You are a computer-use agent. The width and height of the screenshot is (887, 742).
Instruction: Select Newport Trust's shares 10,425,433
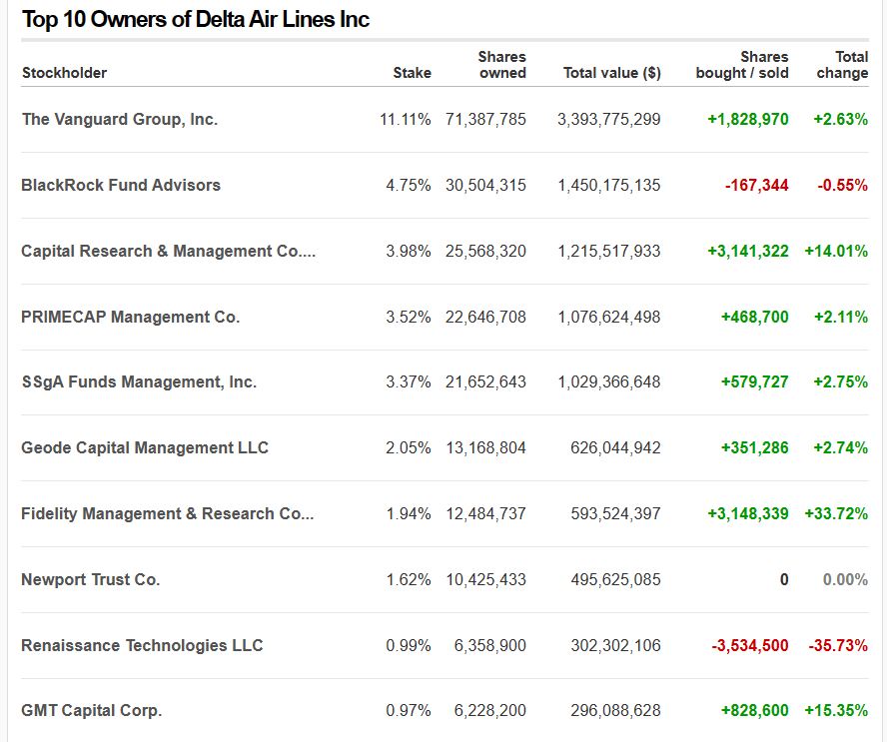tap(485, 579)
